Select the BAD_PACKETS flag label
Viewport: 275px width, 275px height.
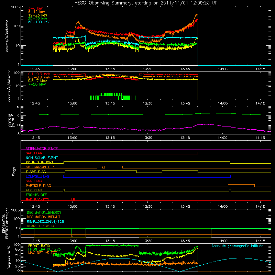pyautogui.click(x=37, y=199)
